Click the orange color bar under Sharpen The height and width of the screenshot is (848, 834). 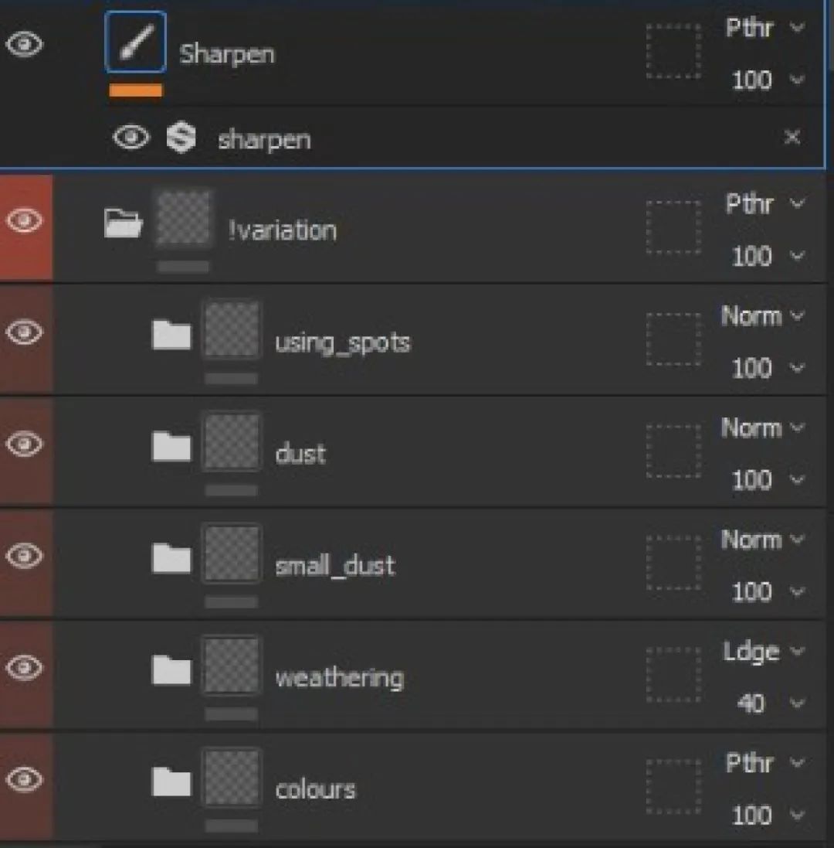click(136, 90)
